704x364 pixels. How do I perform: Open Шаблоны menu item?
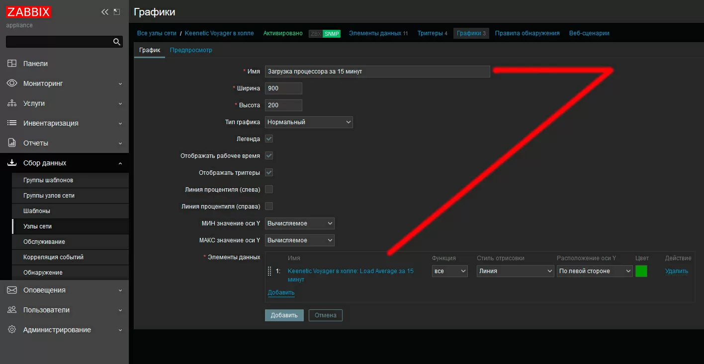tap(70, 211)
